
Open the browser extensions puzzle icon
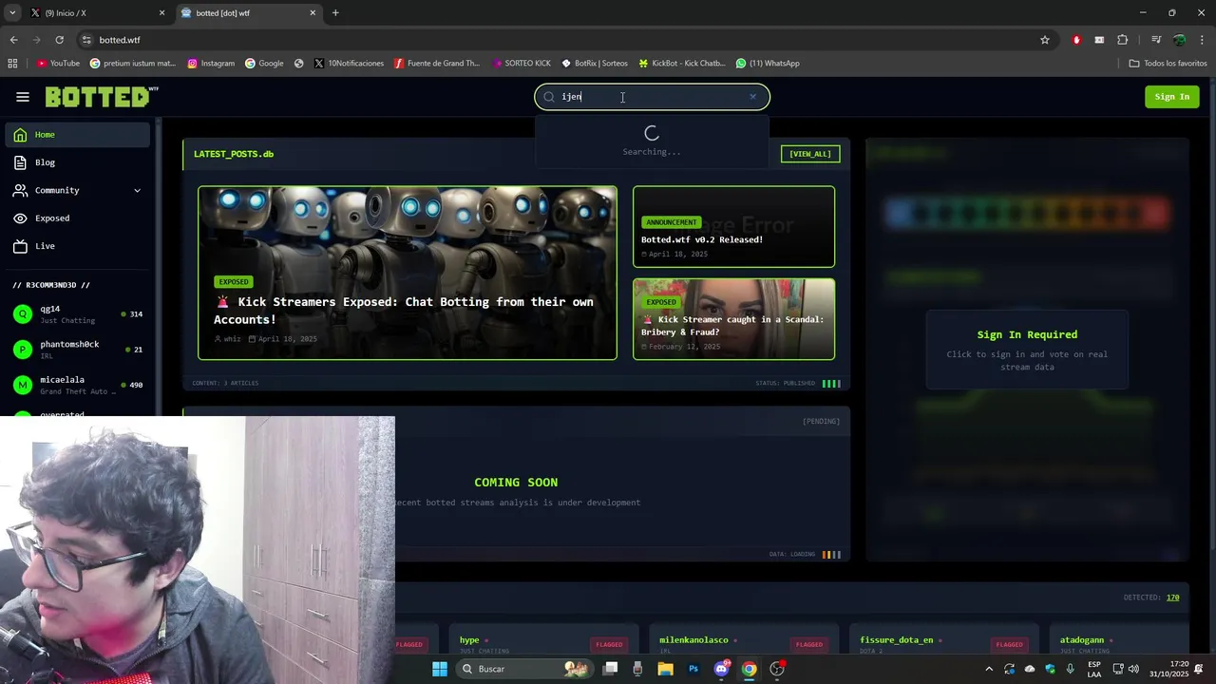pyautogui.click(x=1122, y=40)
